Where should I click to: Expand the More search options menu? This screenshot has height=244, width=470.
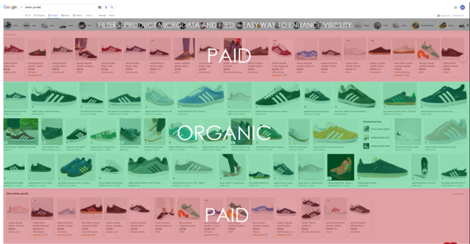88,15
